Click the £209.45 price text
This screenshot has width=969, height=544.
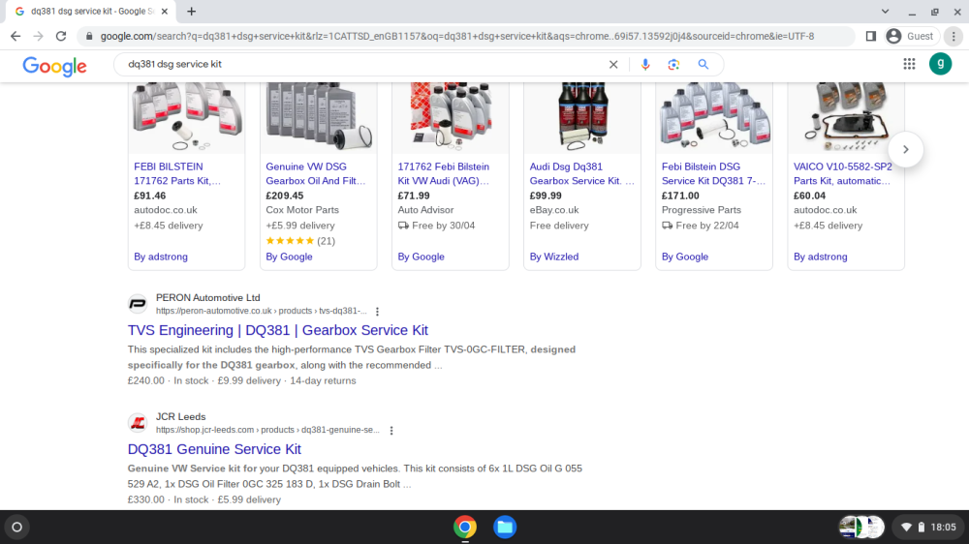pyautogui.click(x=284, y=196)
